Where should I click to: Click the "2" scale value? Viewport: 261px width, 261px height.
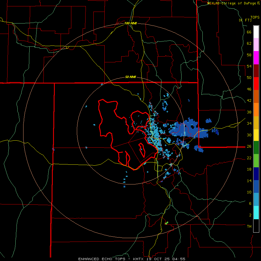pos(250,215)
